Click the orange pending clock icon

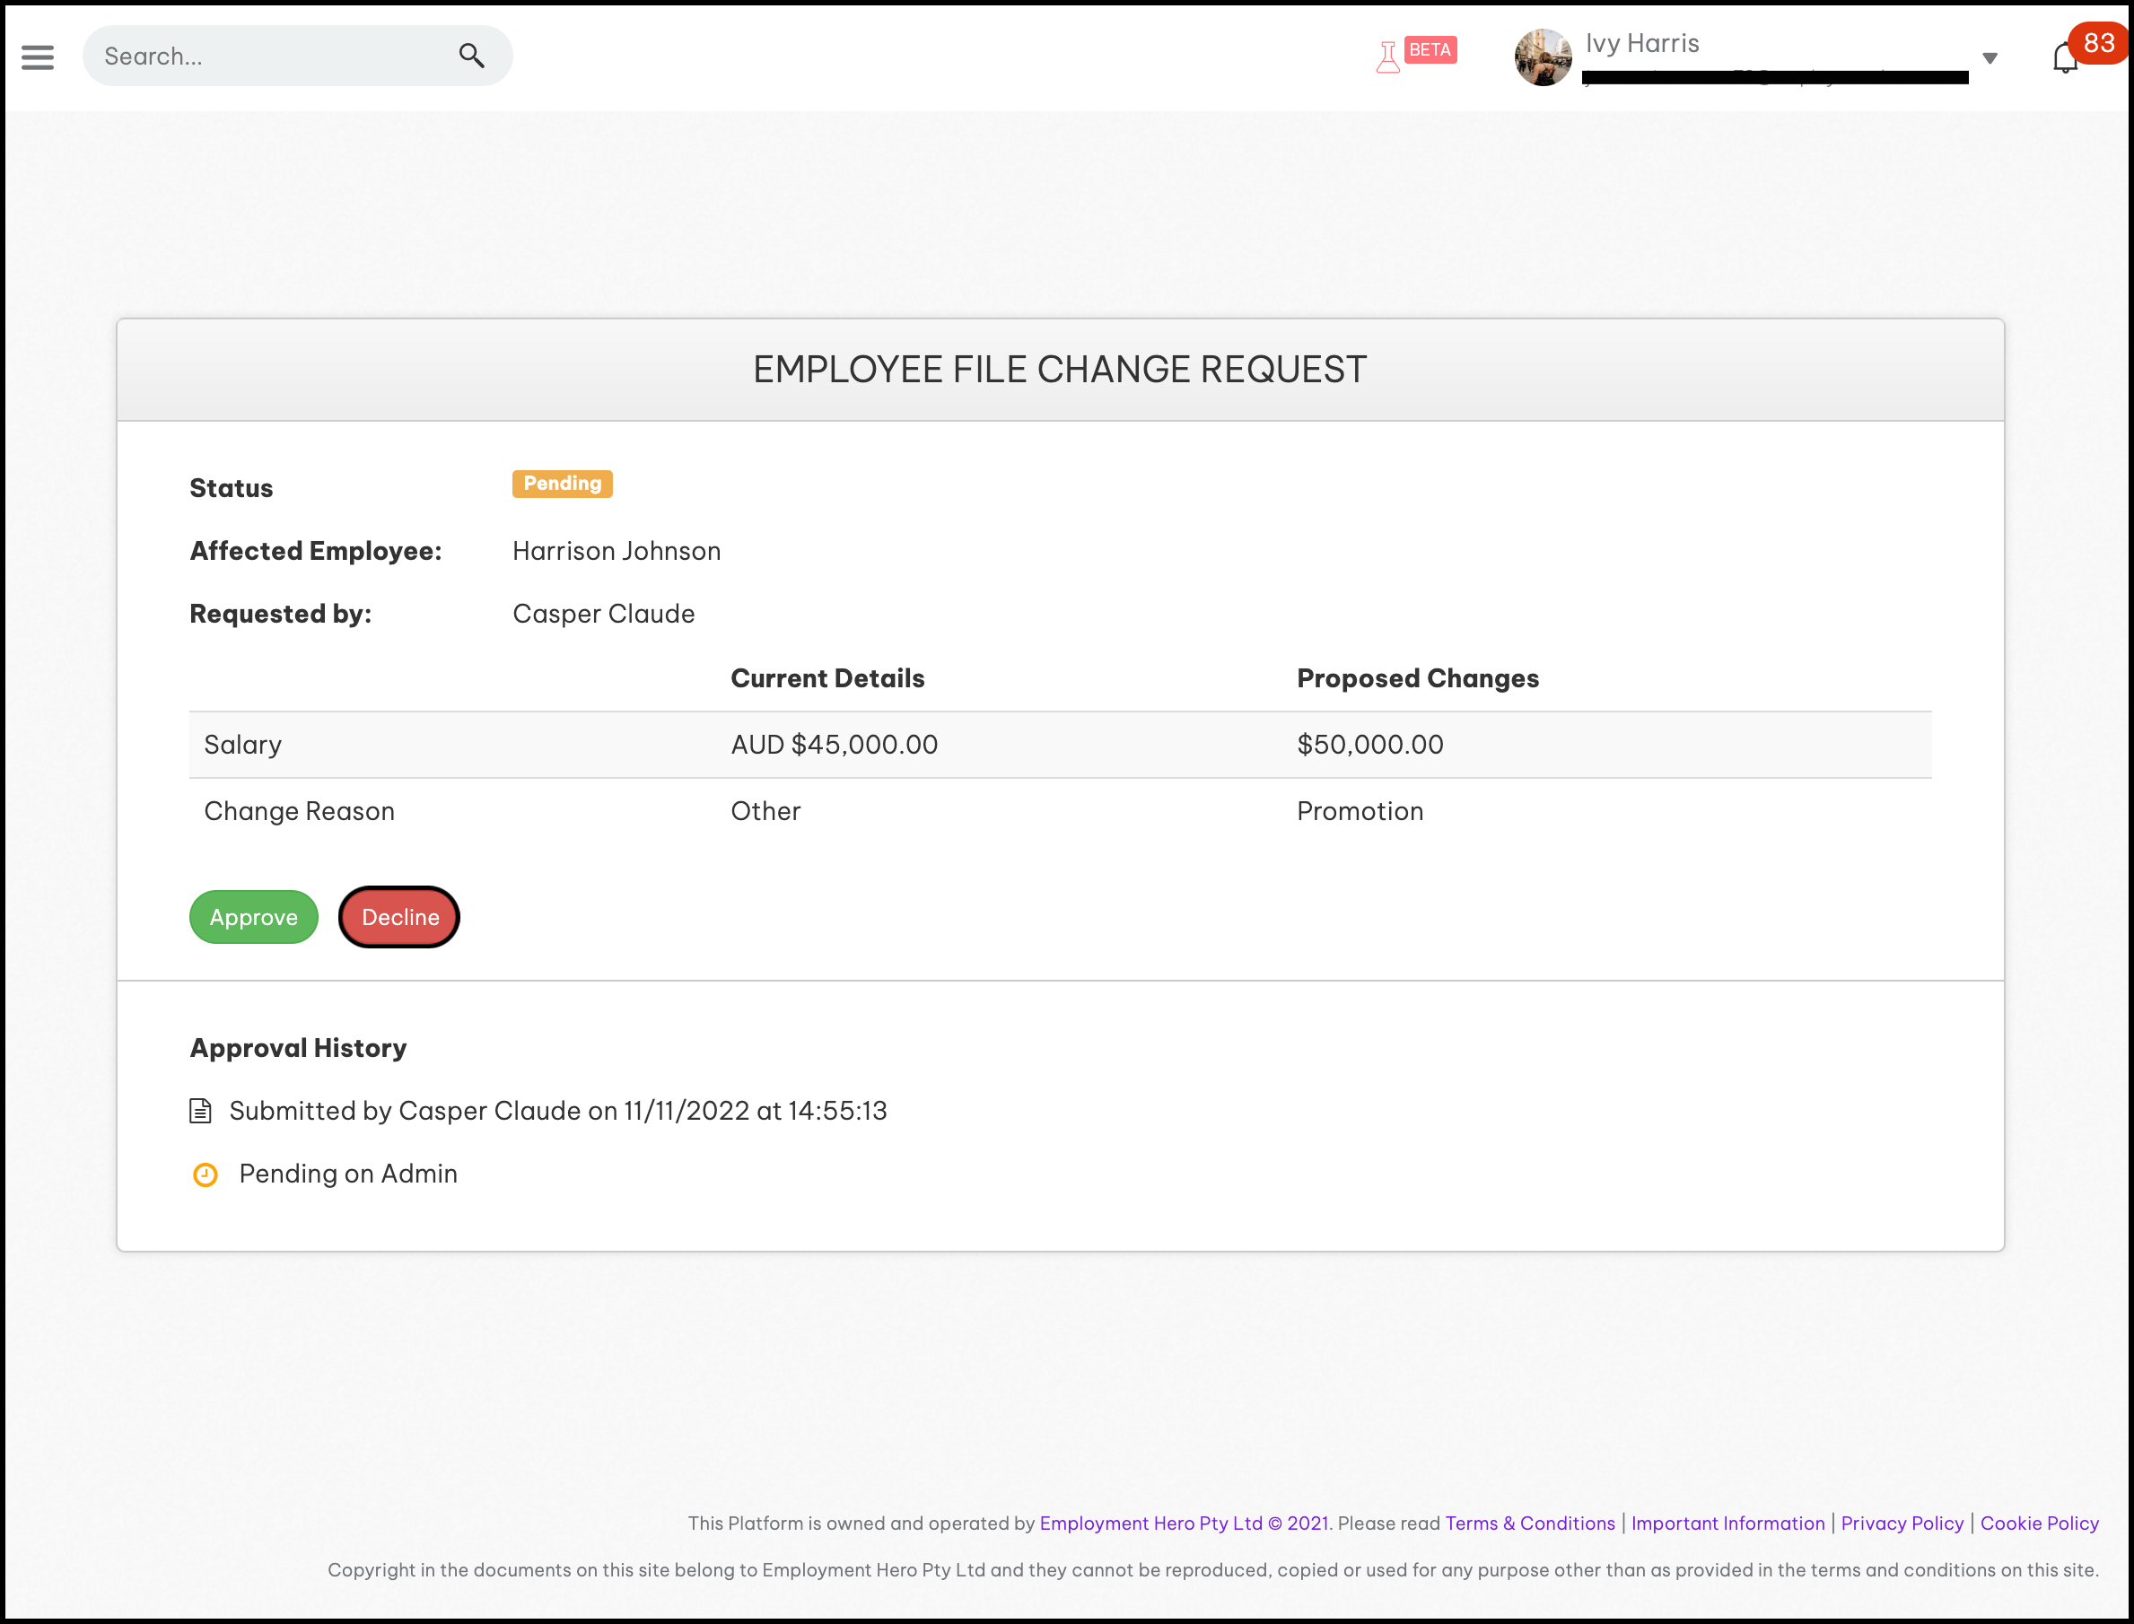pyautogui.click(x=205, y=1174)
